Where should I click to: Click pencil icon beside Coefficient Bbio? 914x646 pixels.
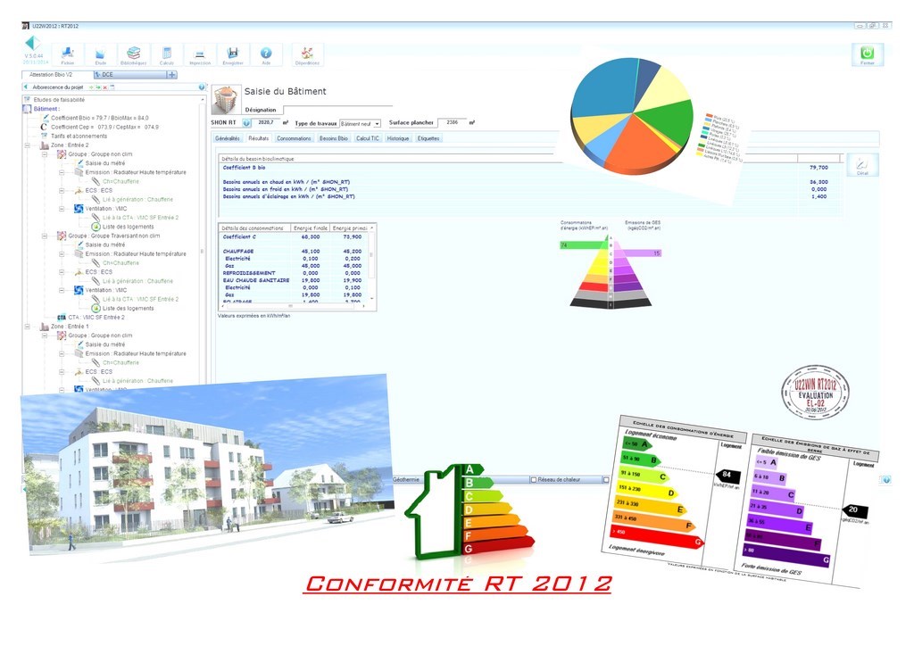coord(45,118)
